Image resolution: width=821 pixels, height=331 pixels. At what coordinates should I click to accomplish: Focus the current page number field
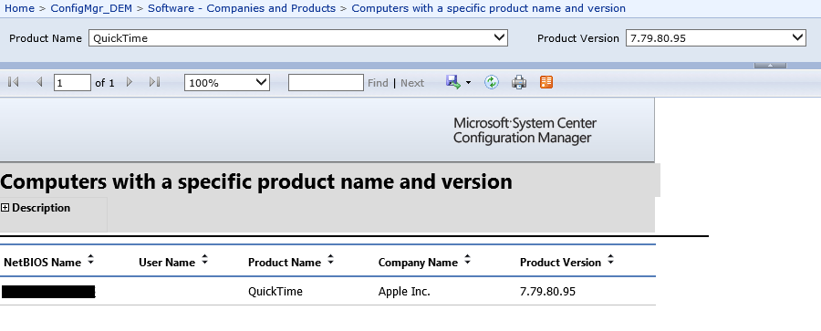pyautogui.click(x=72, y=83)
